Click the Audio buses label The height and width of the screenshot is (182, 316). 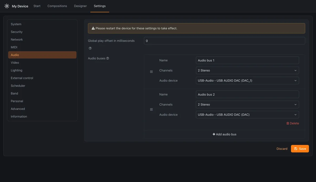pos(97,58)
